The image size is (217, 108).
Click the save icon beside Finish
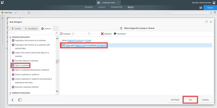[x=201, y=8]
